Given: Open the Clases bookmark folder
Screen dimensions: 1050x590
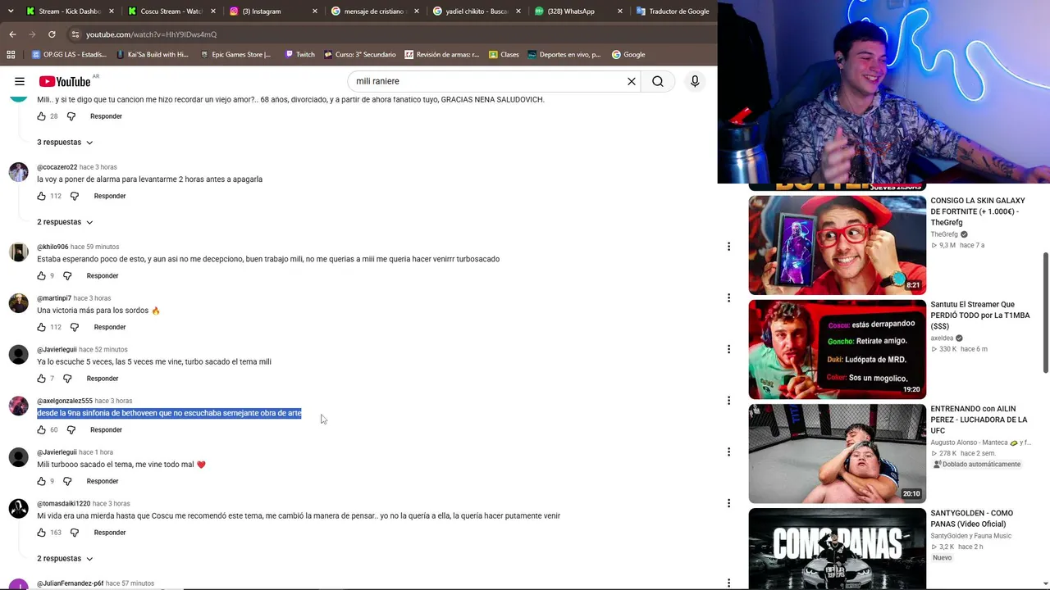Looking at the screenshot, I should coord(504,55).
